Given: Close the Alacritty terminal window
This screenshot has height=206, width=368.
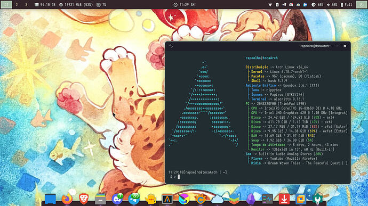Looking at the screenshot, I should point(345,46).
